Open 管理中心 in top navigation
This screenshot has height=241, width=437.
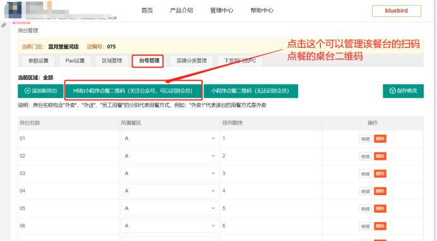coord(222,11)
